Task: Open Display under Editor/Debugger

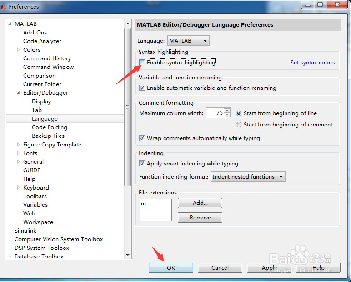Action: click(41, 102)
